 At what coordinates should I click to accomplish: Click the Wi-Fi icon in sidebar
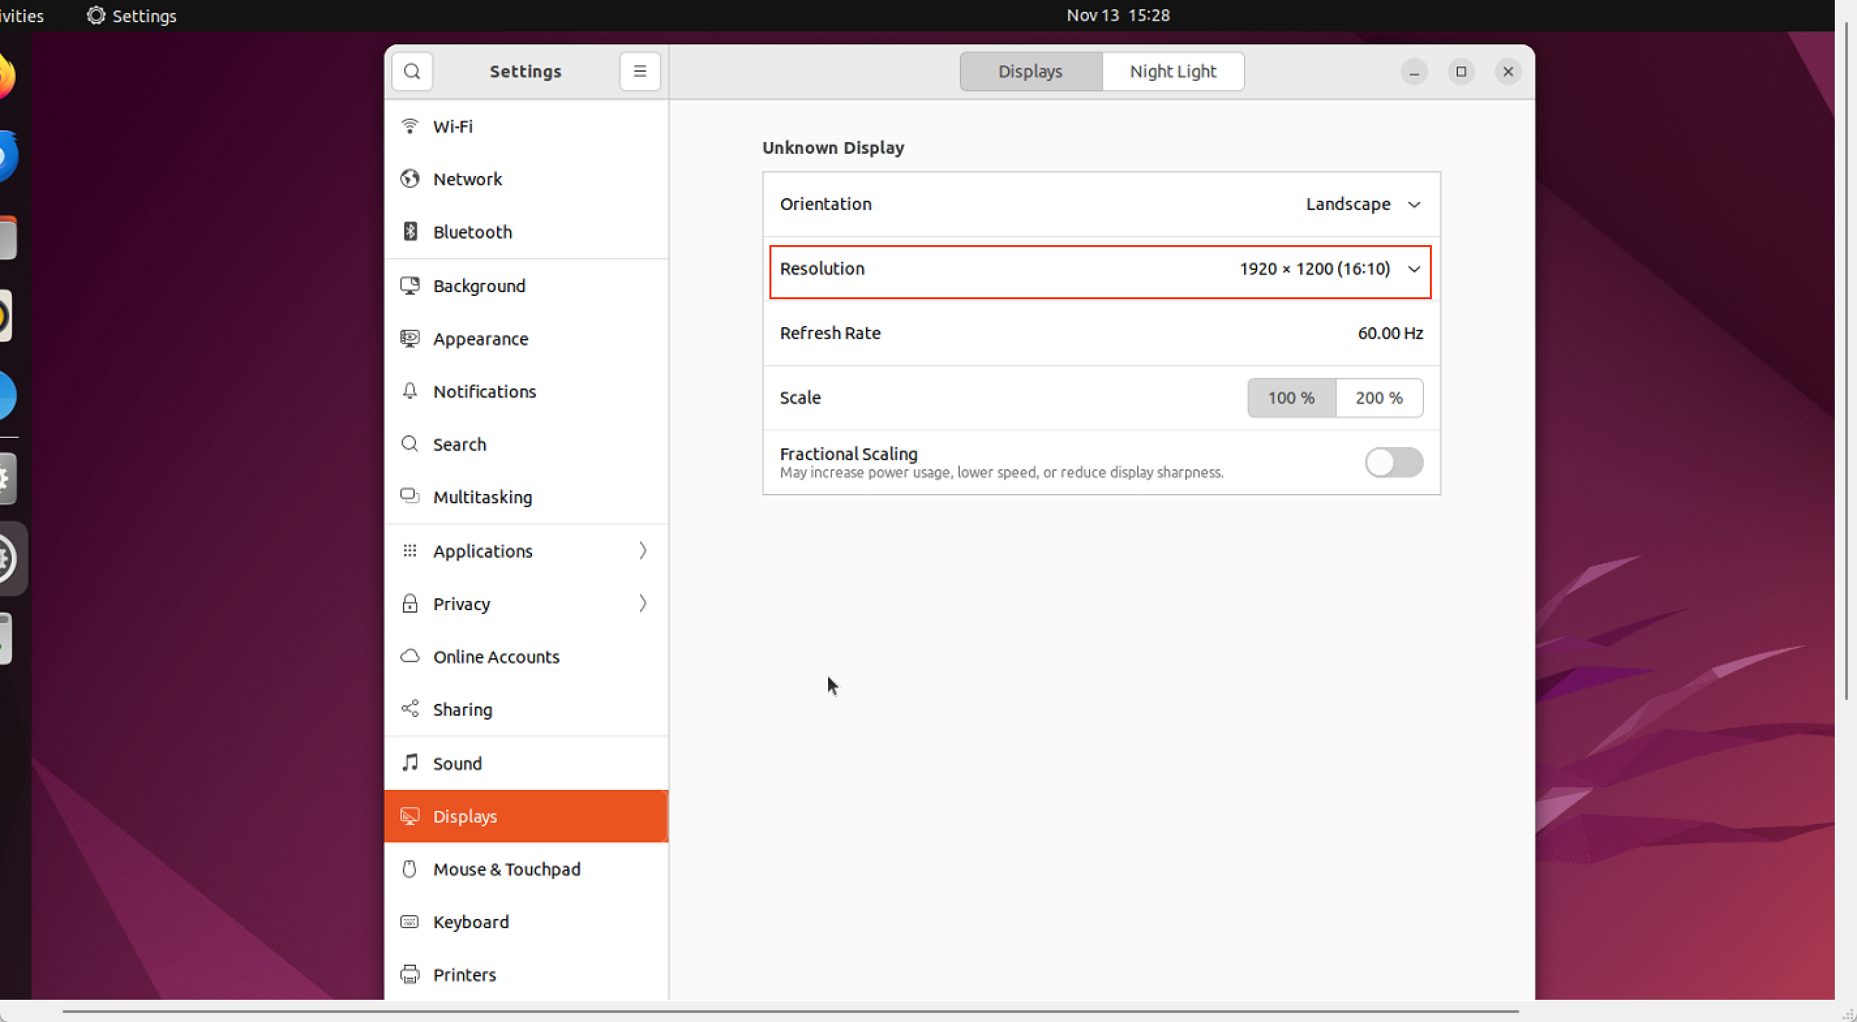point(409,126)
